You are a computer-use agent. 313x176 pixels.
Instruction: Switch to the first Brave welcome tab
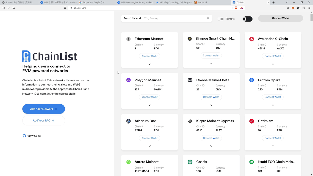coord(19,2)
